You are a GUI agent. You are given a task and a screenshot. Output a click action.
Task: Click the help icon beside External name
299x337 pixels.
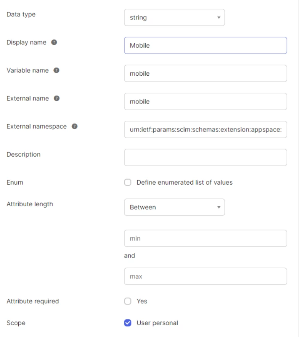pyautogui.click(x=57, y=98)
